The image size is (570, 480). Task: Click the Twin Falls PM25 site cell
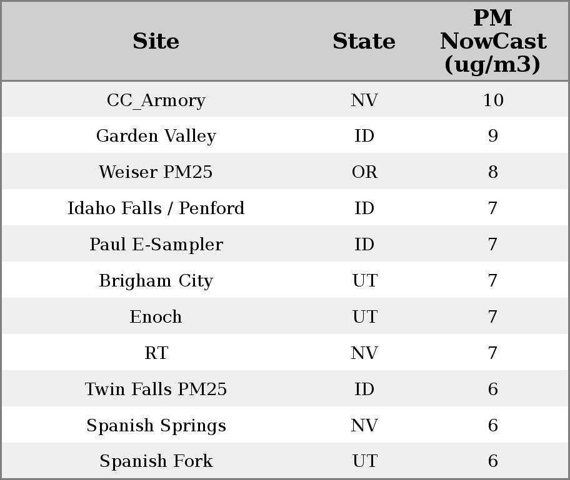point(156,389)
